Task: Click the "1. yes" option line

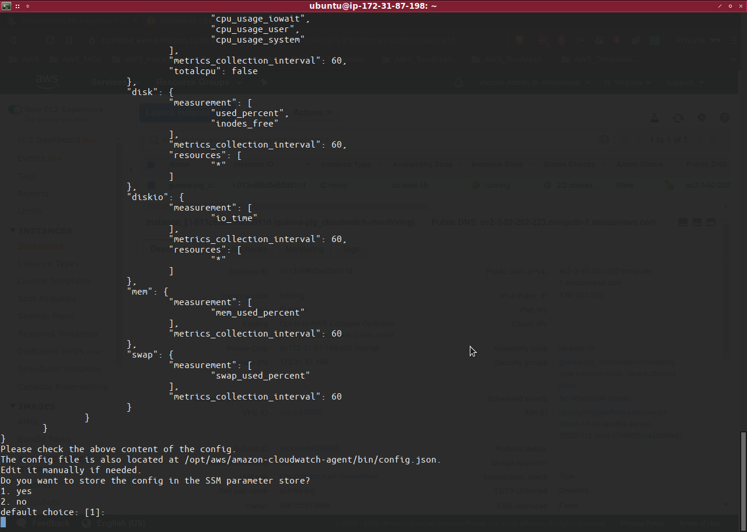Action: click(16, 491)
